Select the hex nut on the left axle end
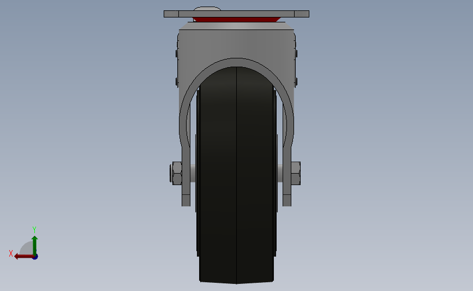This screenshot has width=473, height=291. [177, 173]
